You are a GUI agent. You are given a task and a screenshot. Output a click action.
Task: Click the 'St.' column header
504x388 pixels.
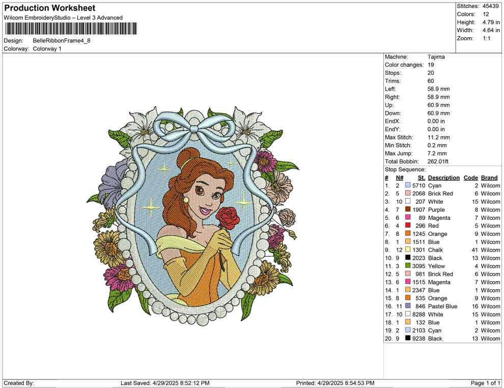pyautogui.click(x=422, y=177)
